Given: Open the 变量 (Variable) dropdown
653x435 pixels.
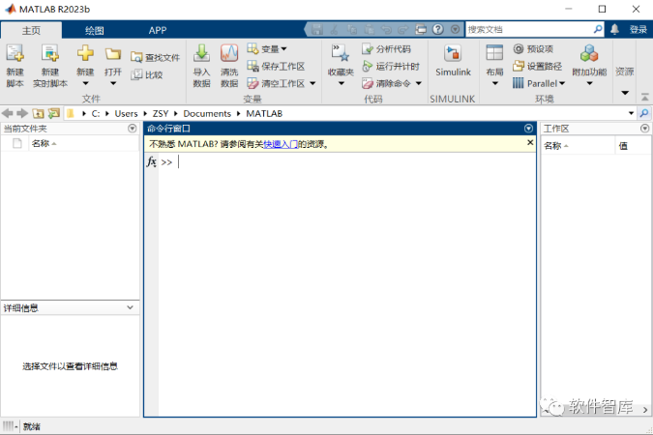Looking at the screenshot, I should point(267,49).
